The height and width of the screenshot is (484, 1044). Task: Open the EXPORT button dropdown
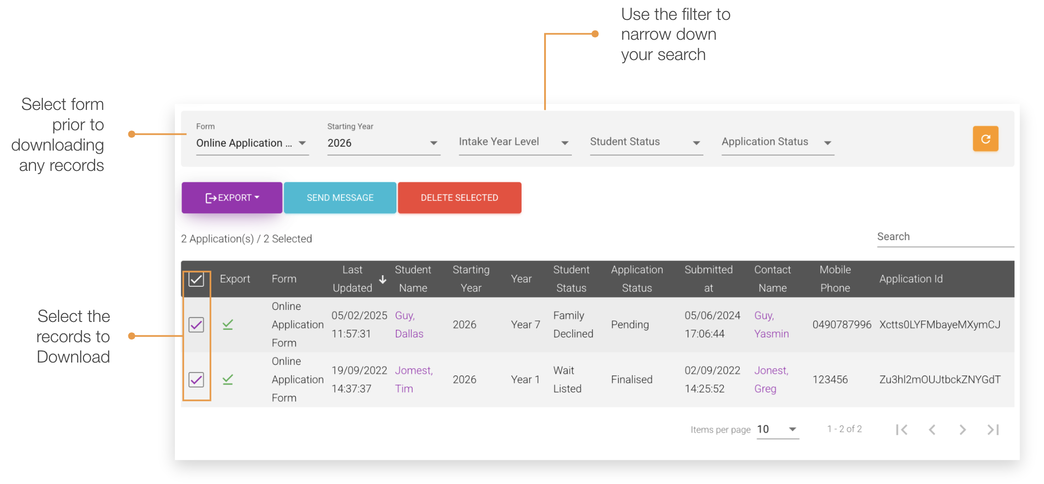tap(232, 198)
